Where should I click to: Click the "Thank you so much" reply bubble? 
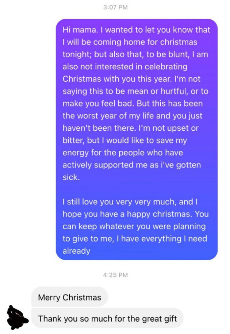tap(107, 319)
